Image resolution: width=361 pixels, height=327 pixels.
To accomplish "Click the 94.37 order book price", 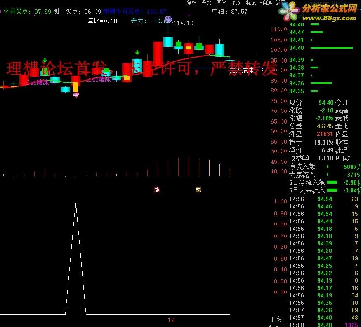I will click(297, 75).
